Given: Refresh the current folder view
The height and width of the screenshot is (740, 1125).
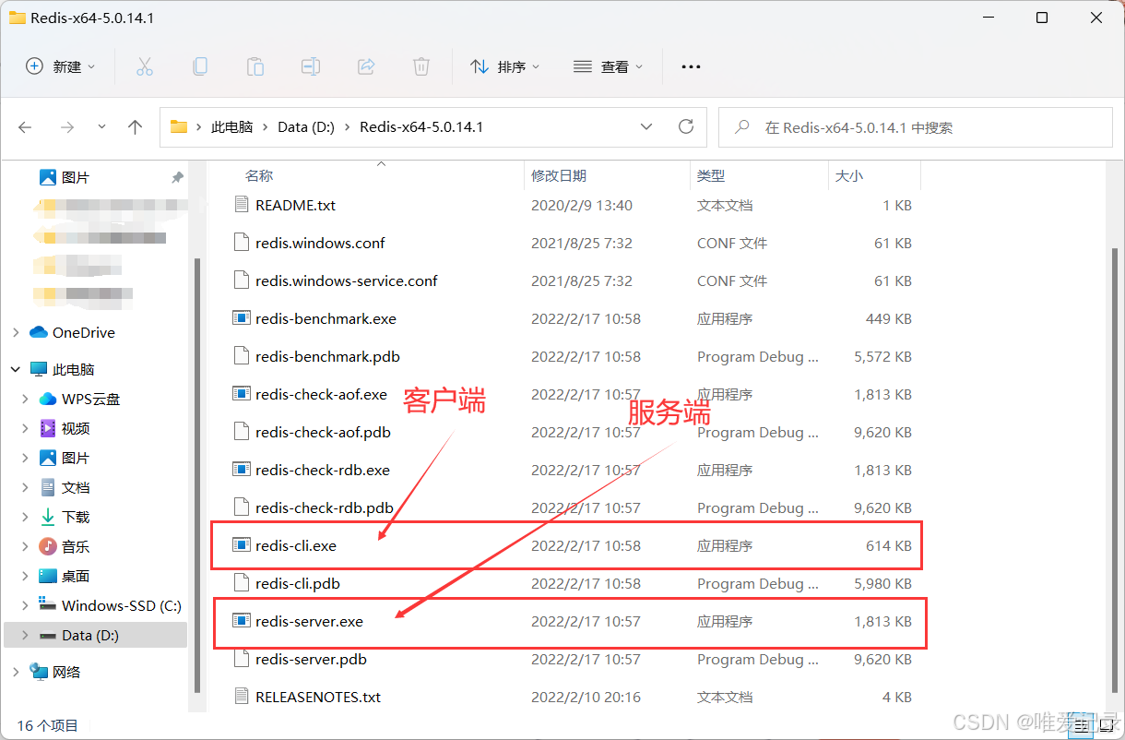Looking at the screenshot, I should pos(685,126).
